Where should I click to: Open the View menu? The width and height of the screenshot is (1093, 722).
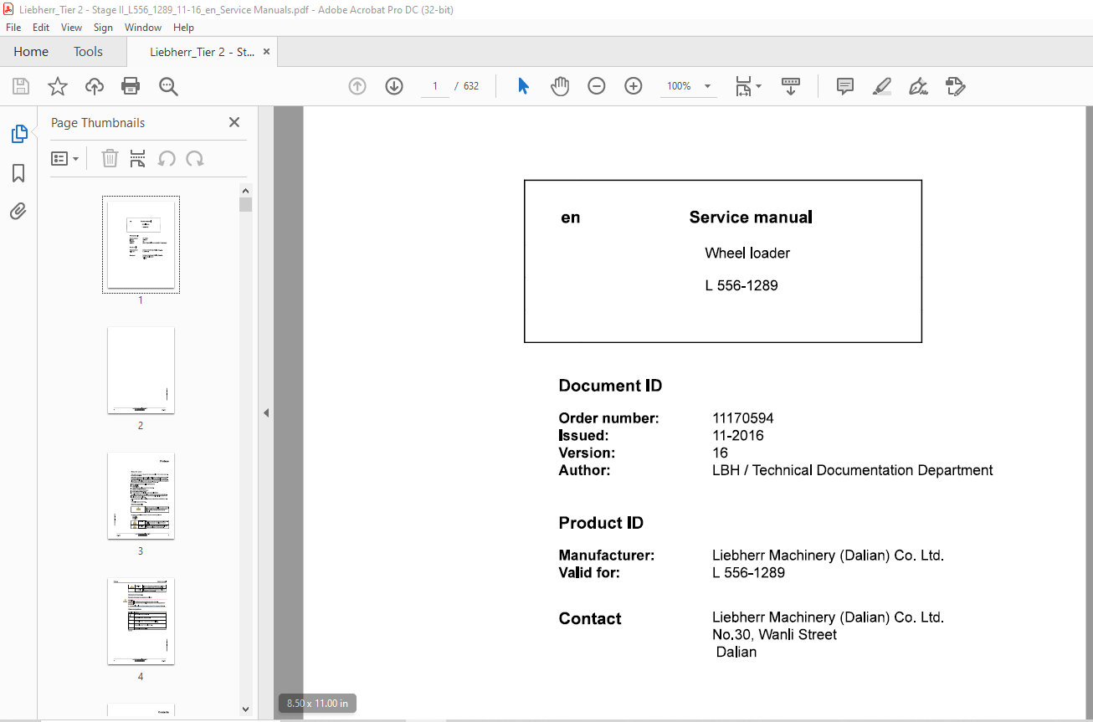pyautogui.click(x=72, y=28)
